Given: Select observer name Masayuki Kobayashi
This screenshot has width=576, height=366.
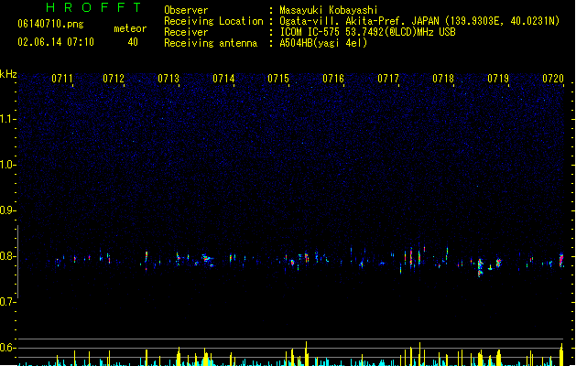Looking at the screenshot, I should point(329,10).
